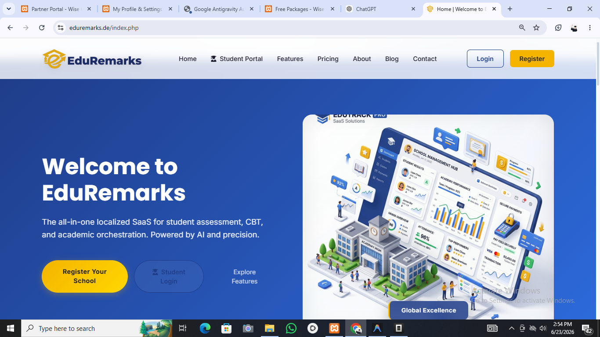This screenshot has width=600, height=337.
Task: Go to the Home nav link
Action: tap(188, 59)
